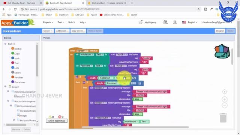Click the Rename button
The width and height of the screenshot is (240, 135).
pyautogui.click(x=16, y=129)
